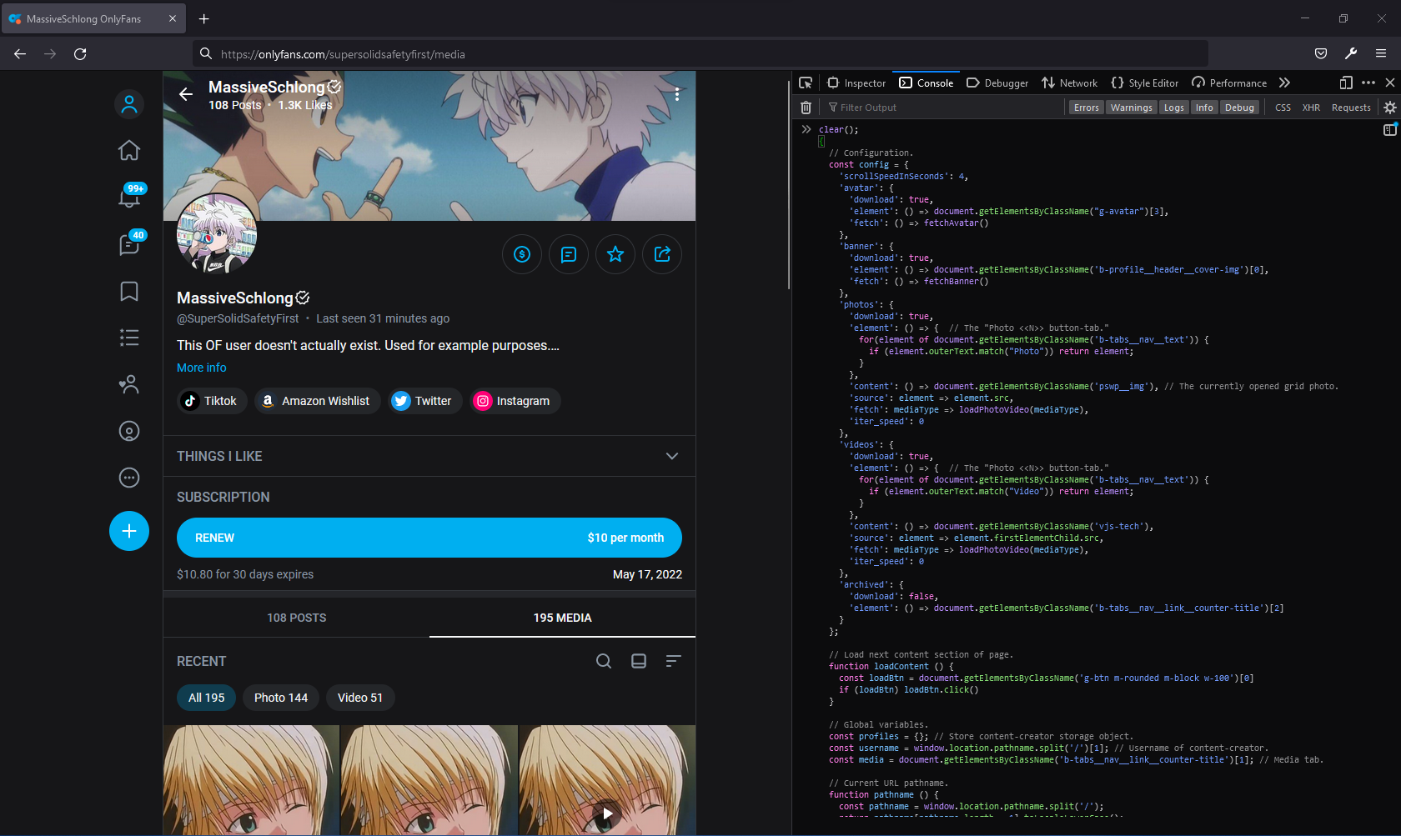Open Lists icon in sidebar

pos(129,338)
